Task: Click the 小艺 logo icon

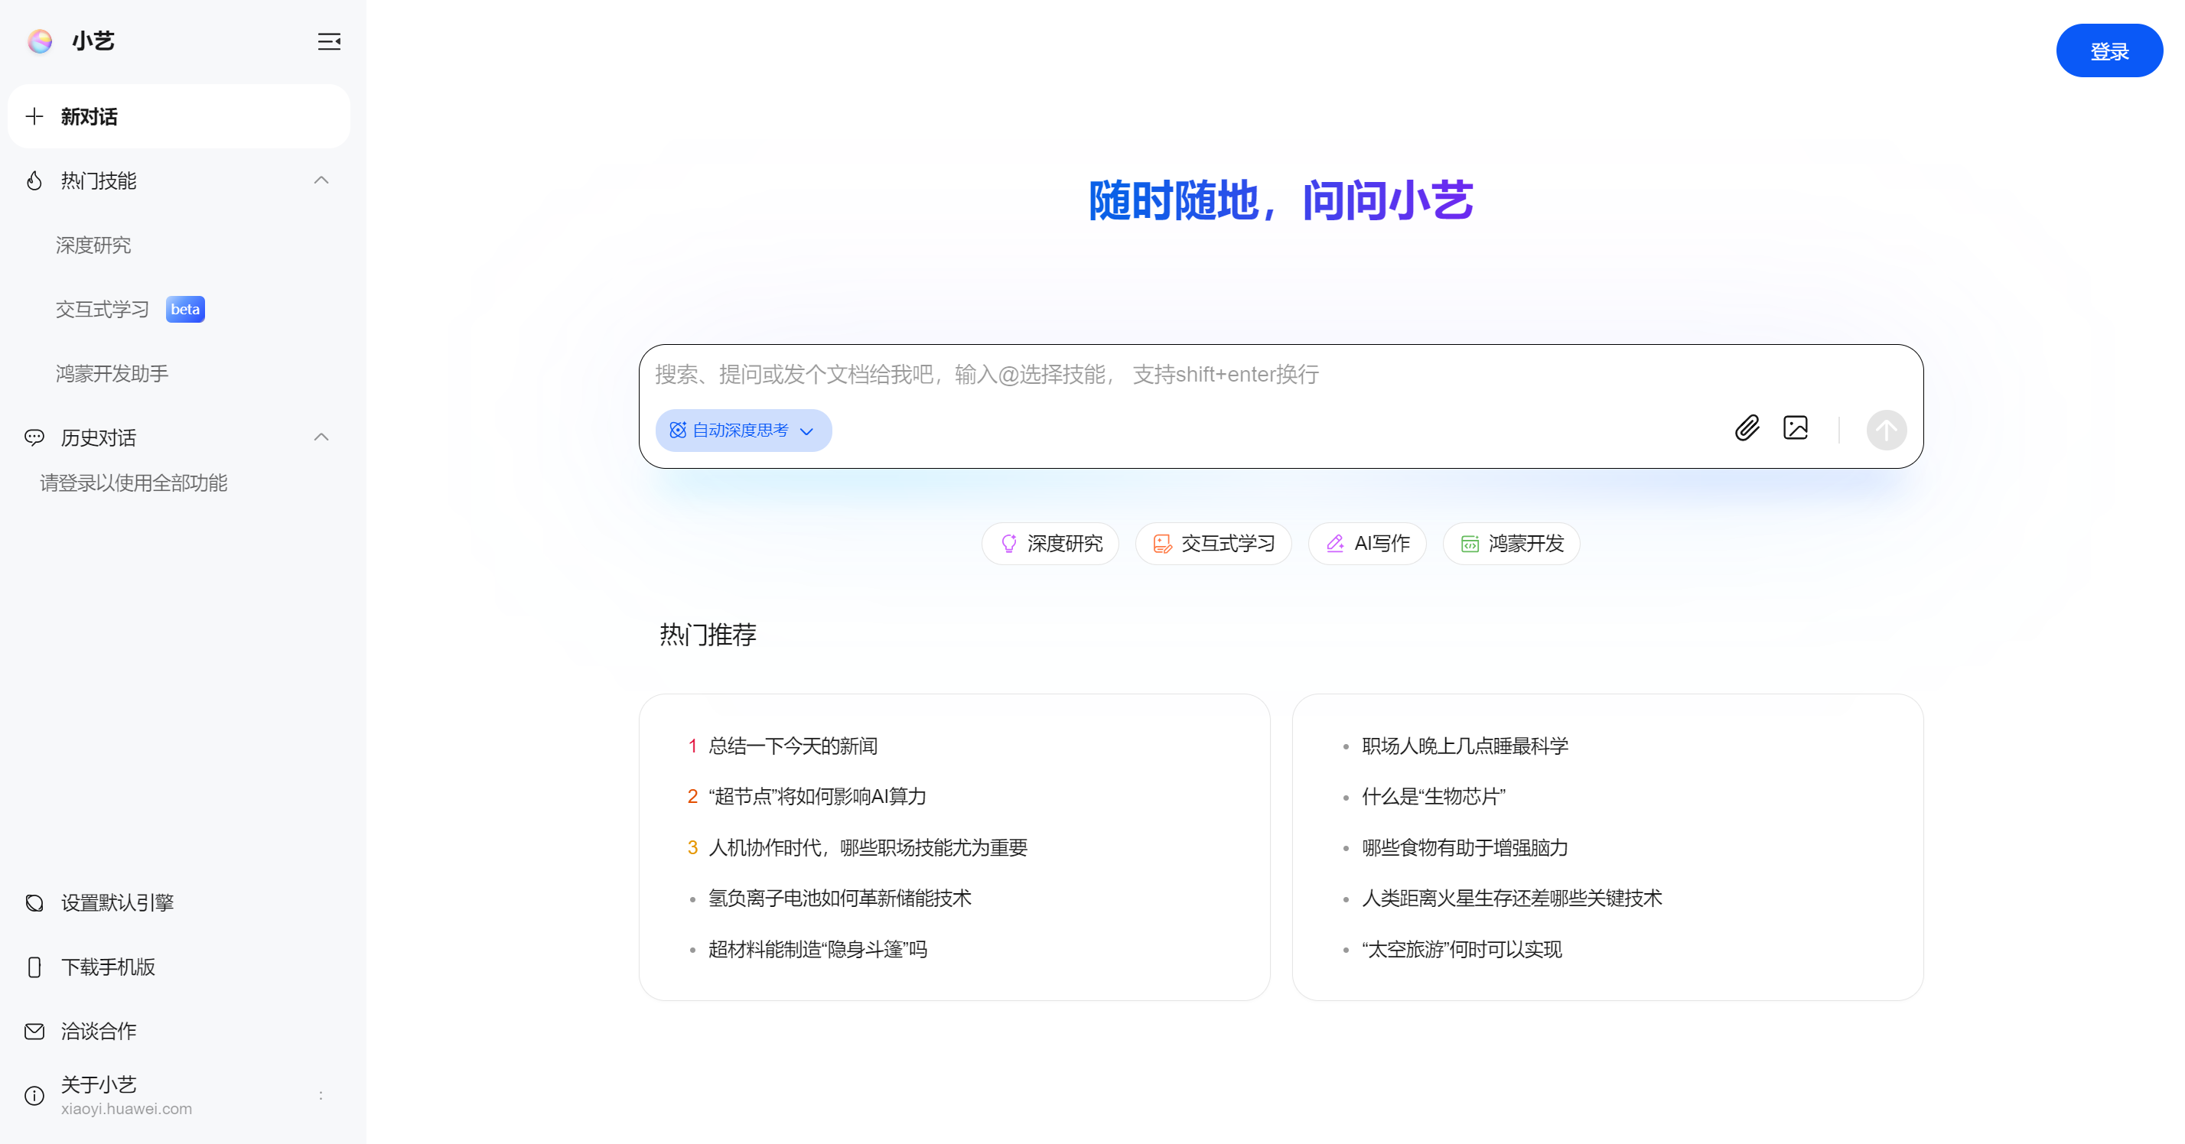Action: [x=39, y=41]
